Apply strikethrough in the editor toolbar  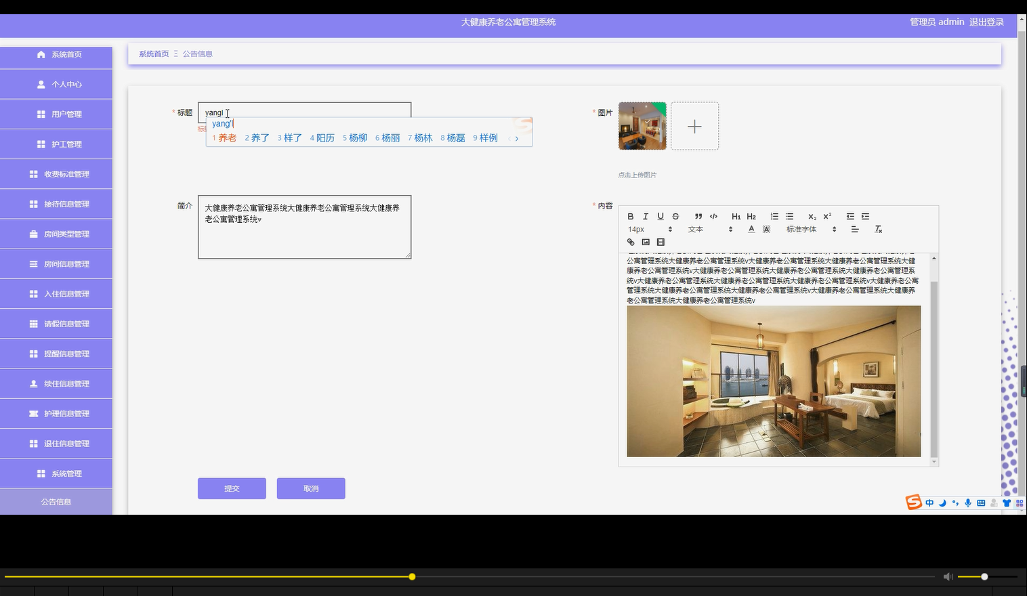pos(675,217)
